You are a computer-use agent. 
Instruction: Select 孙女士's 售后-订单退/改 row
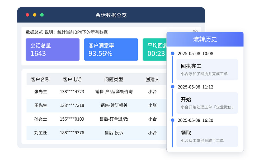pos(114,119)
